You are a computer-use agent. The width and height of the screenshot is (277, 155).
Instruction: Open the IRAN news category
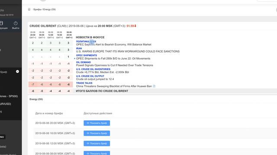[79, 48]
